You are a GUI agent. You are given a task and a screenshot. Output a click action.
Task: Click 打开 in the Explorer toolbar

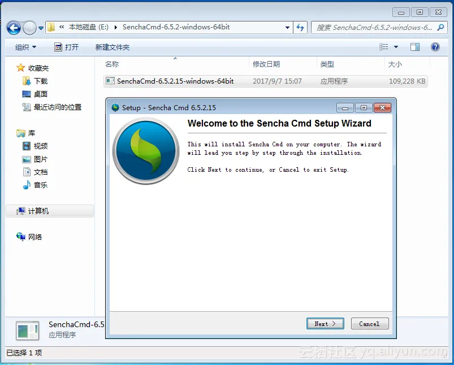67,47
